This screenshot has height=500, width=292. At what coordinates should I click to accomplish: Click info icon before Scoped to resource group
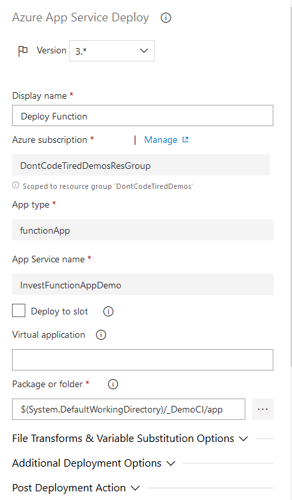point(15,186)
